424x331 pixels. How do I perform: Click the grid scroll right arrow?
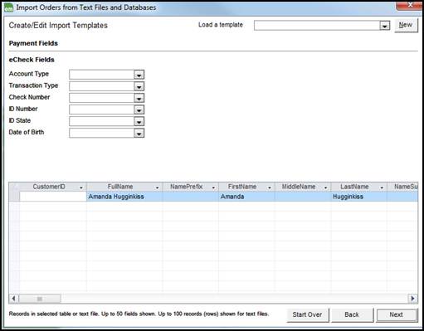[412, 299]
